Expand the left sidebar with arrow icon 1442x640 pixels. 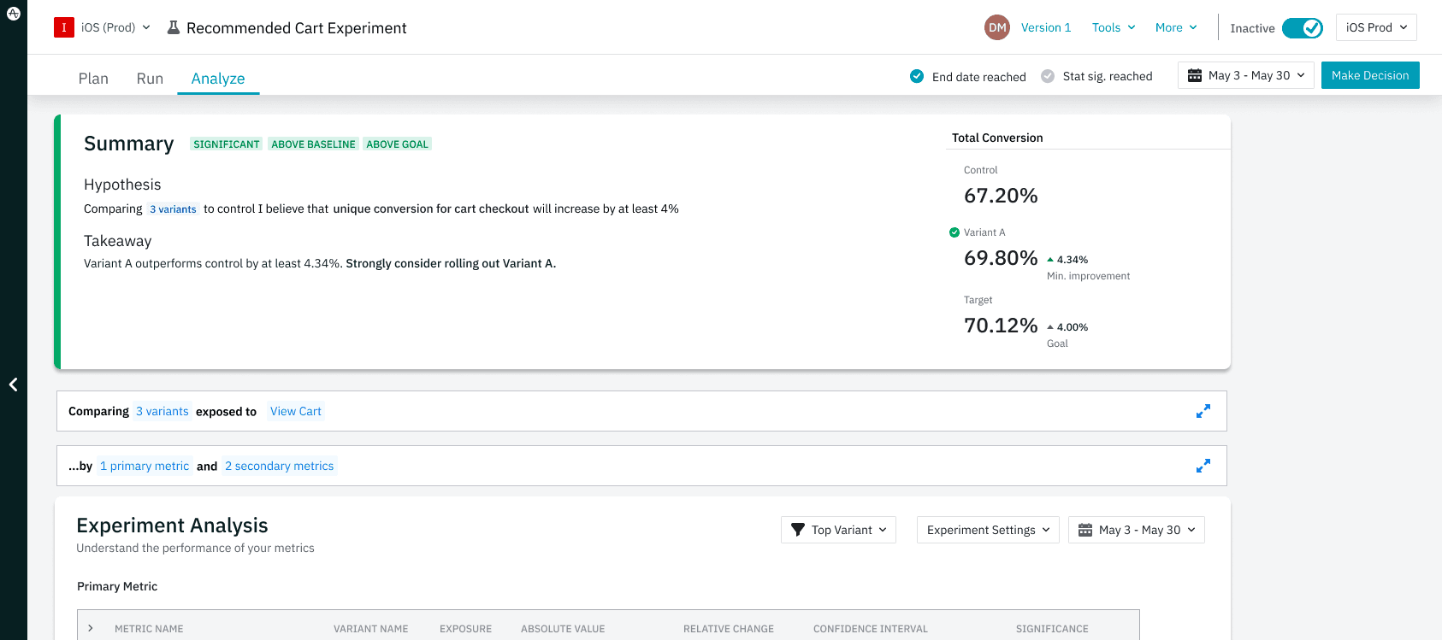[13, 385]
